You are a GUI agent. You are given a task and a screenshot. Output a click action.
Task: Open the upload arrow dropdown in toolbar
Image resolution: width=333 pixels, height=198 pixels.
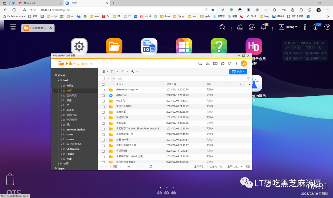(124, 72)
